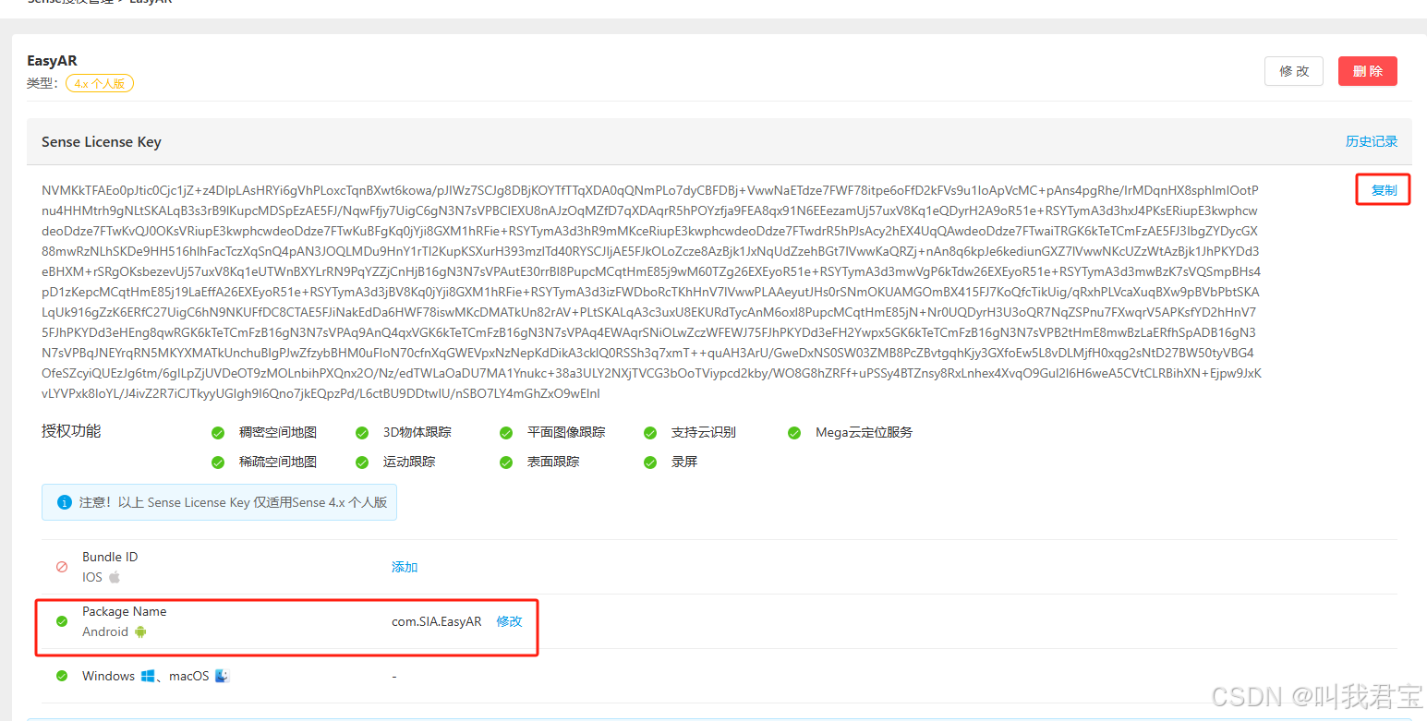This screenshot has height=721, width=1427.
Task: Click the EasyAR title text
Action: coord(53,61)
